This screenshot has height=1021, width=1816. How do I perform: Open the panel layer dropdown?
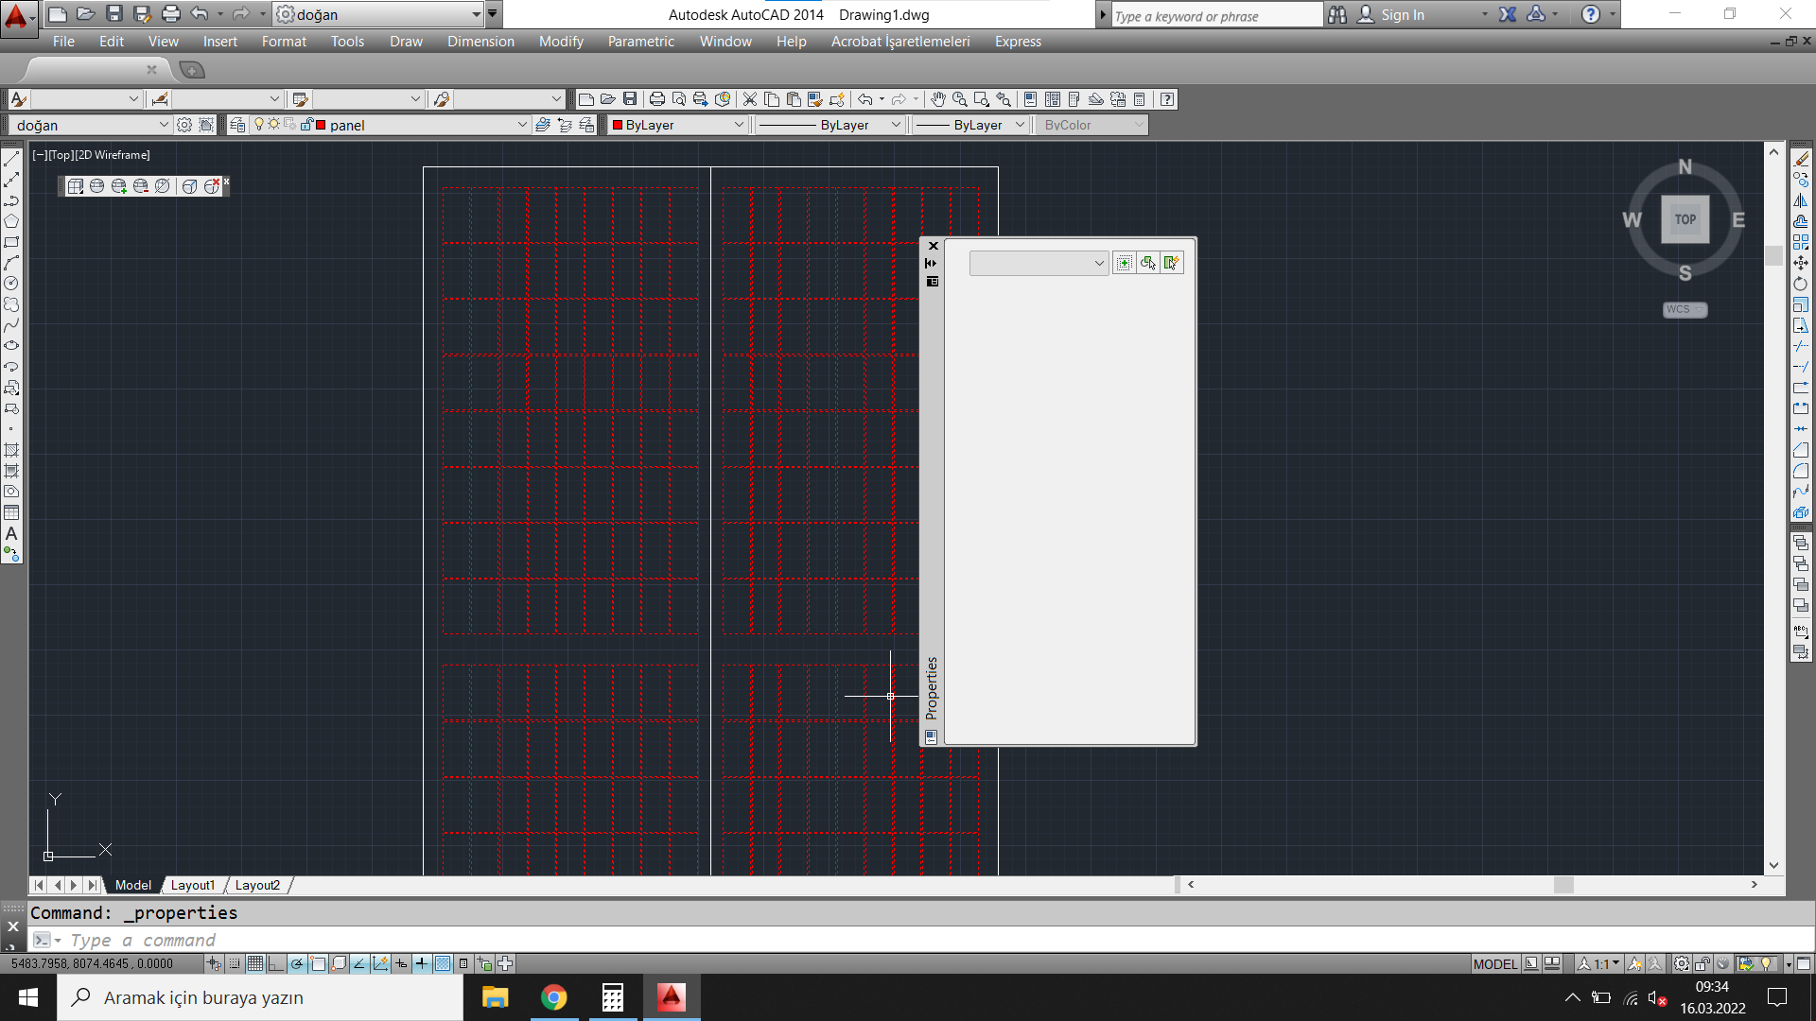tap(521, 125)
